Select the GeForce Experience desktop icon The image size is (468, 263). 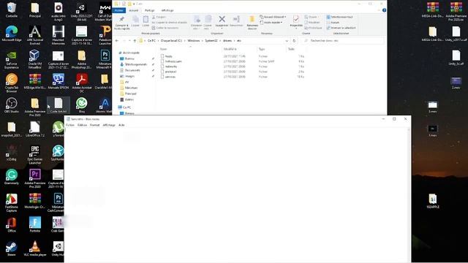coord(12,59)
